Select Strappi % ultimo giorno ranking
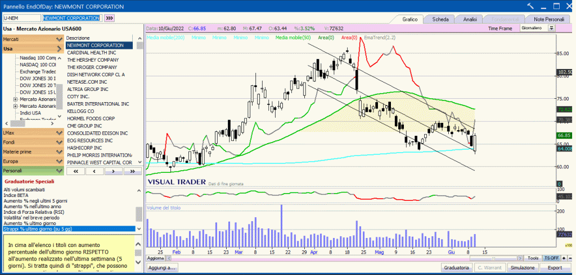 pos(69,229)
